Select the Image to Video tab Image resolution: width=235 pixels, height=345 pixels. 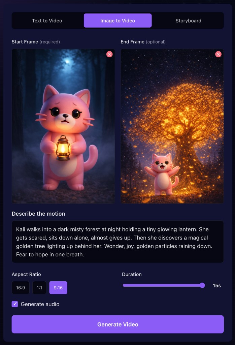tap(117, 21)
